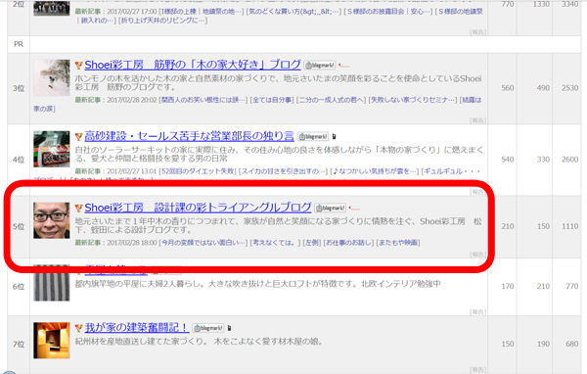This screenshot has width=587, height=374.
Task: Click the blogmark! button next to the 高砂建設 title
Action: (x=313, y=136)
